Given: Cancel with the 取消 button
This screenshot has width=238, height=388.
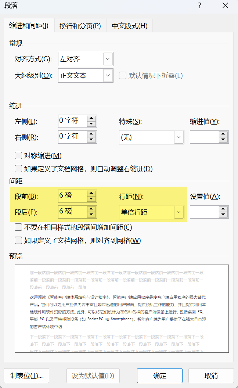Looking at the screenshot, I should [211, 376].
